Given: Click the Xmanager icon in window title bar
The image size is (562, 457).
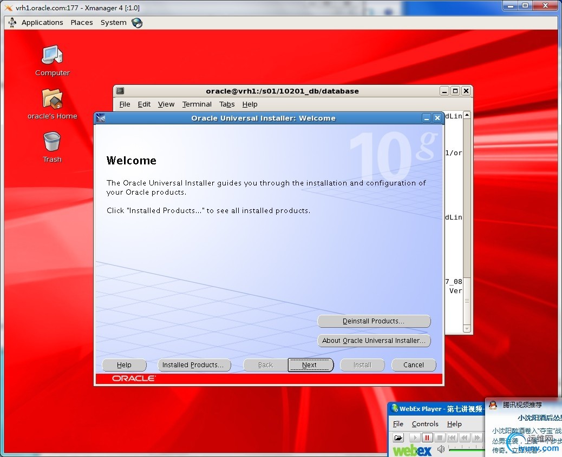Looking at the screenshot, I should [x=8, y=8].
